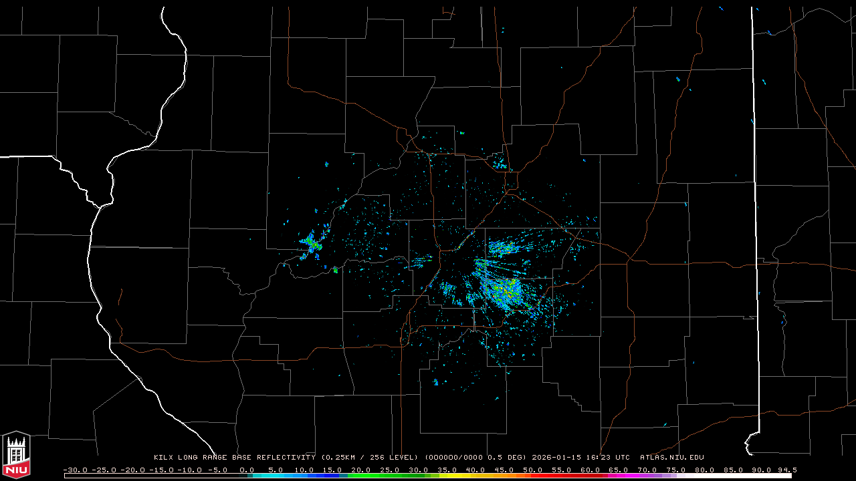
Task: Click the NIU castle logo
Action: pos(16,454)
